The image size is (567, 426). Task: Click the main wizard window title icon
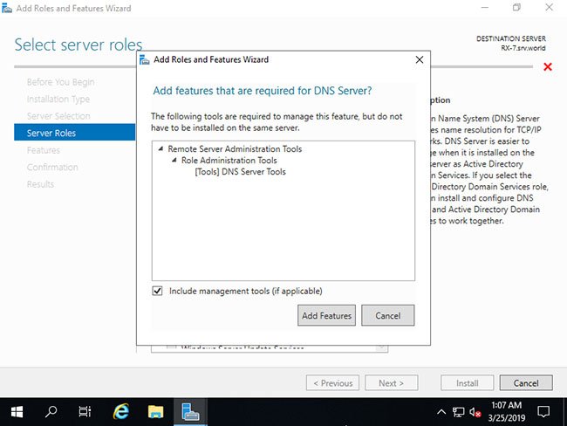(6, 8)
